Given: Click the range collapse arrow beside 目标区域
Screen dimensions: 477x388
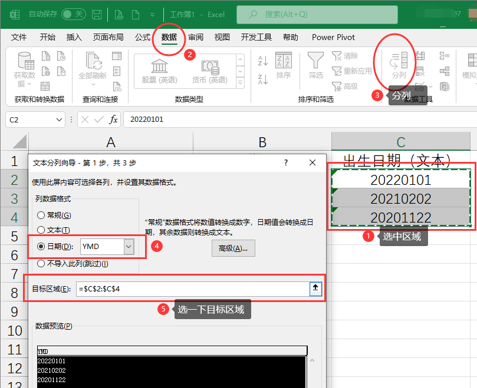Looking at the screenshot, I should (316, 288).
